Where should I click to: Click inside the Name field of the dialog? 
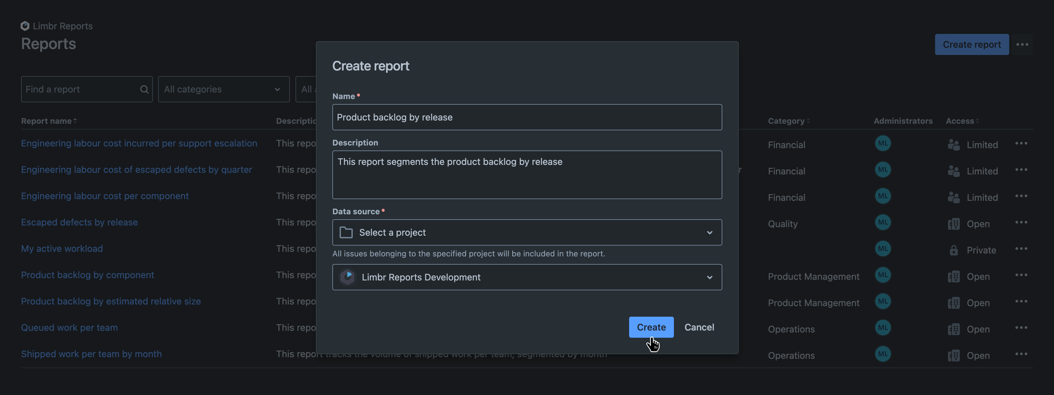point(527,118)
